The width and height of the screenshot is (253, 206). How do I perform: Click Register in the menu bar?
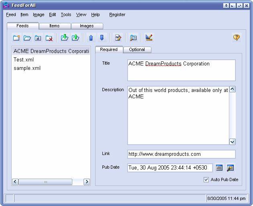[117, 14]
